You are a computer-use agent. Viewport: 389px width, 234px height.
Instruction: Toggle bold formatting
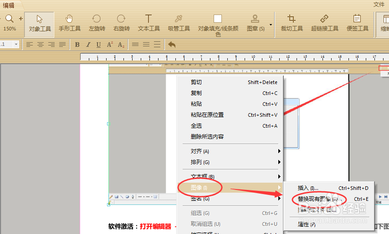tap(77, 45)
